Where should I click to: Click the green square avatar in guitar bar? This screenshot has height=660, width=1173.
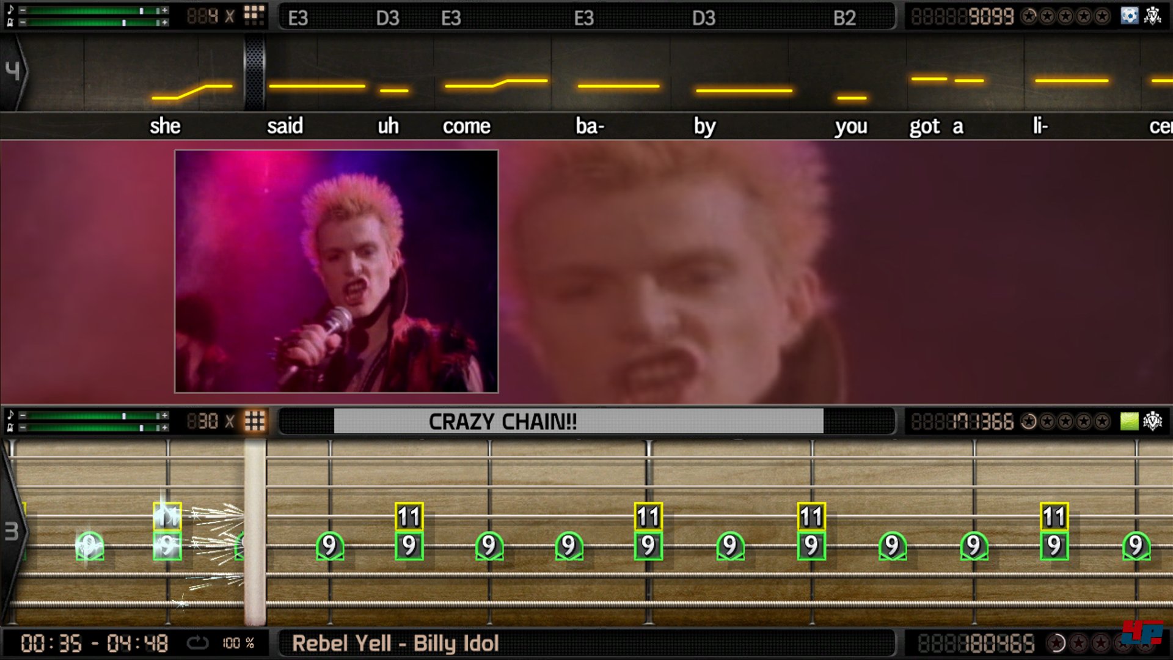(x=1129, y=421)
